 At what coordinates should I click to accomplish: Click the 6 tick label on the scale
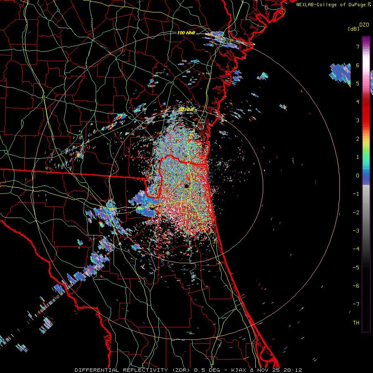pos(358,65)
